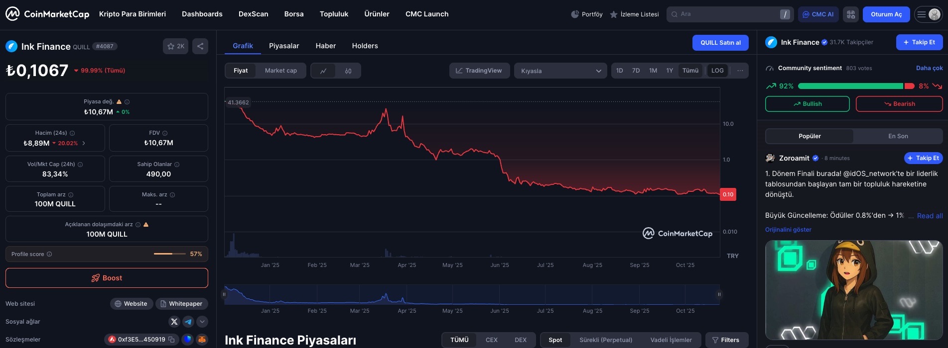Click the CoinMarketCap logo

47,14
